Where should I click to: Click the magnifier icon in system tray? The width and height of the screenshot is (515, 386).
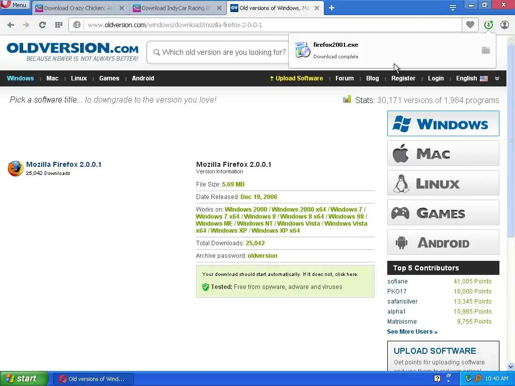[x=478, y=378]
